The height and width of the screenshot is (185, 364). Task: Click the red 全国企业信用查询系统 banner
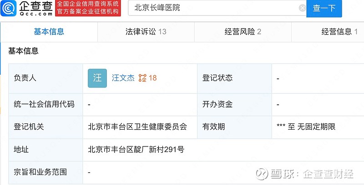(88, 8)
